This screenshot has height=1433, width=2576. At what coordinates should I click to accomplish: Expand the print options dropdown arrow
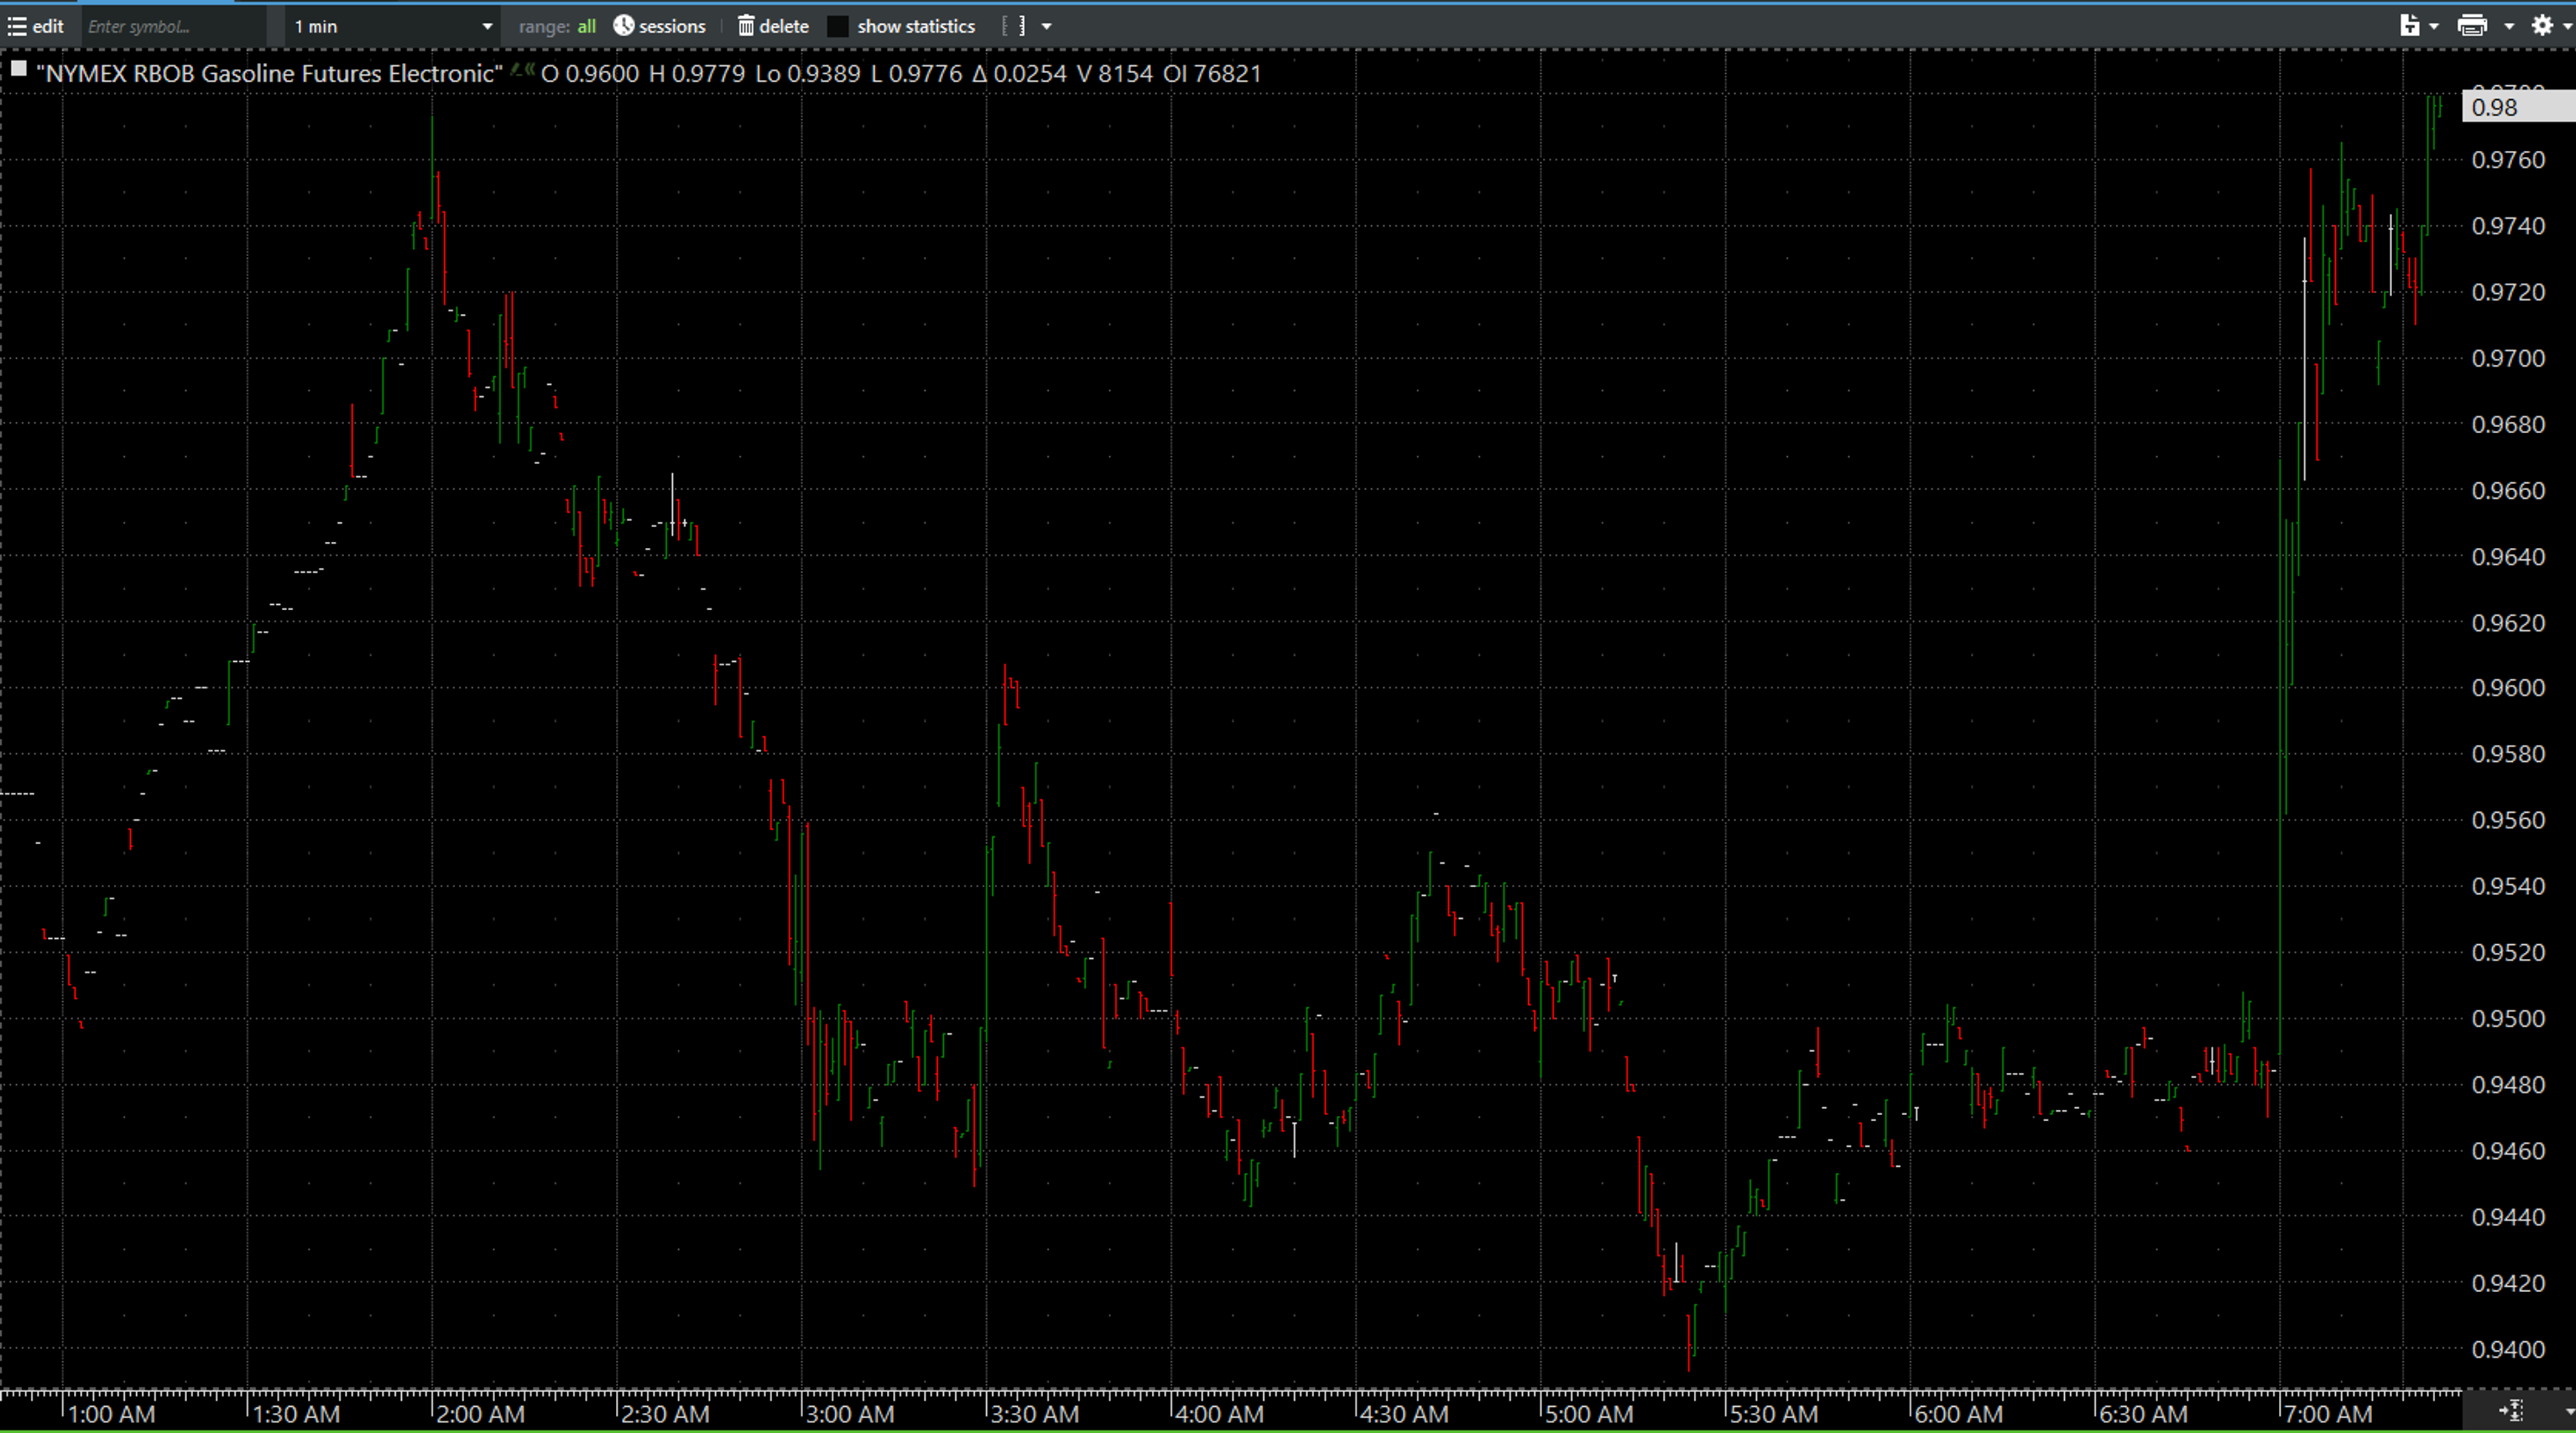[x=2509, y=27]
